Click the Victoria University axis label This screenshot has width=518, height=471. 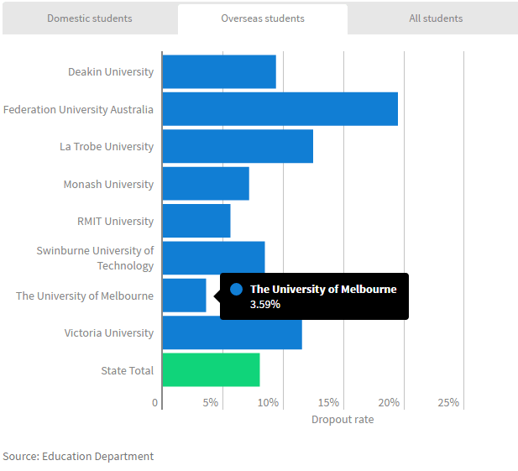109,333
